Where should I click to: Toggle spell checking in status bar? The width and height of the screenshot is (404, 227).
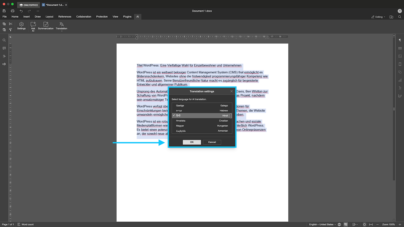click(346, 224)
